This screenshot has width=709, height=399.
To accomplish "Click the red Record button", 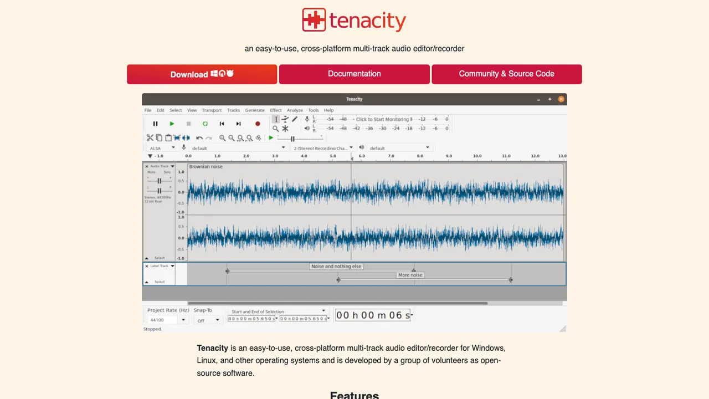I will (258, 124).
